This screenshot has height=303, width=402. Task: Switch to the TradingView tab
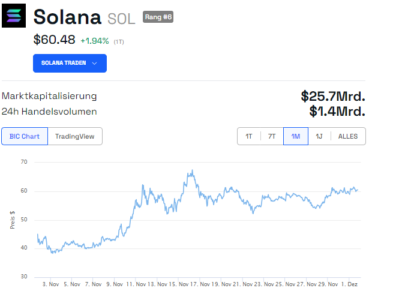(75, 136)
